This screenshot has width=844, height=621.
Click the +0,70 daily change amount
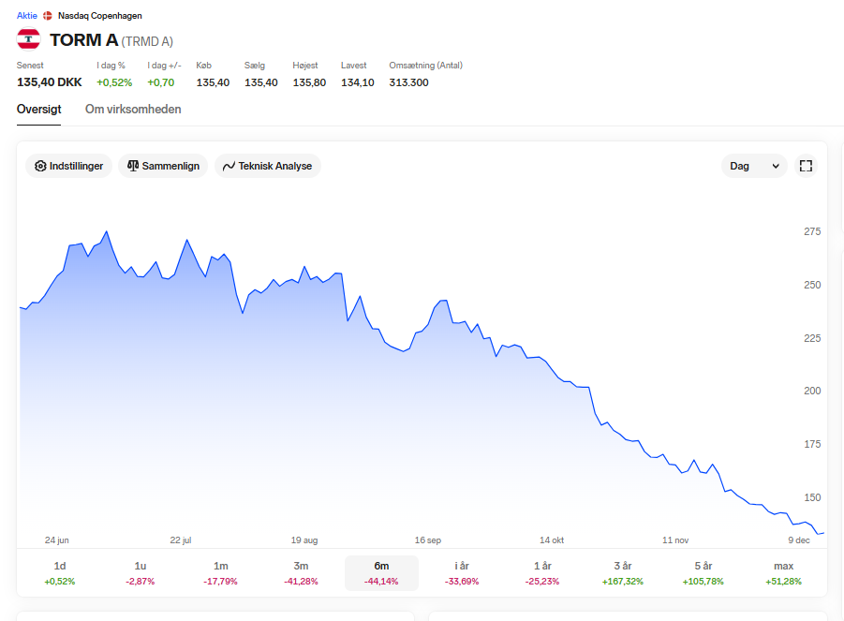tap(161, 82)
